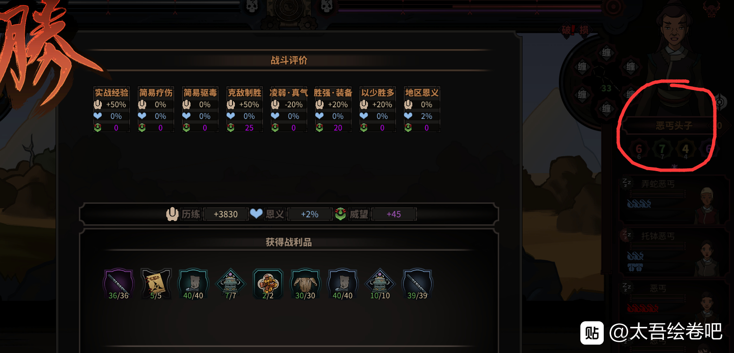Screen dimensions: 734x353
Task: Select the 弄蛇恶丐 enemy entry
Action: pyautogui.click(x=674, y=200)
